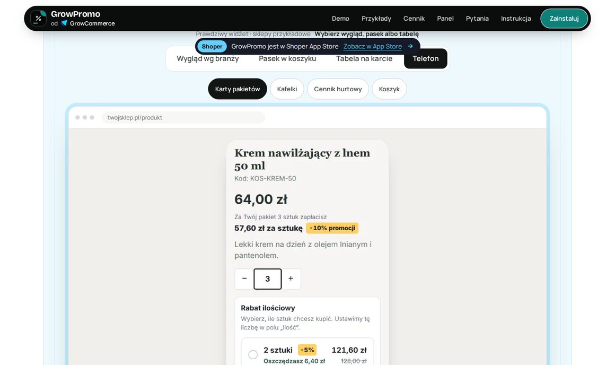
Task: Click the Lekki krem na dzień description
Action: click(303, 250)
